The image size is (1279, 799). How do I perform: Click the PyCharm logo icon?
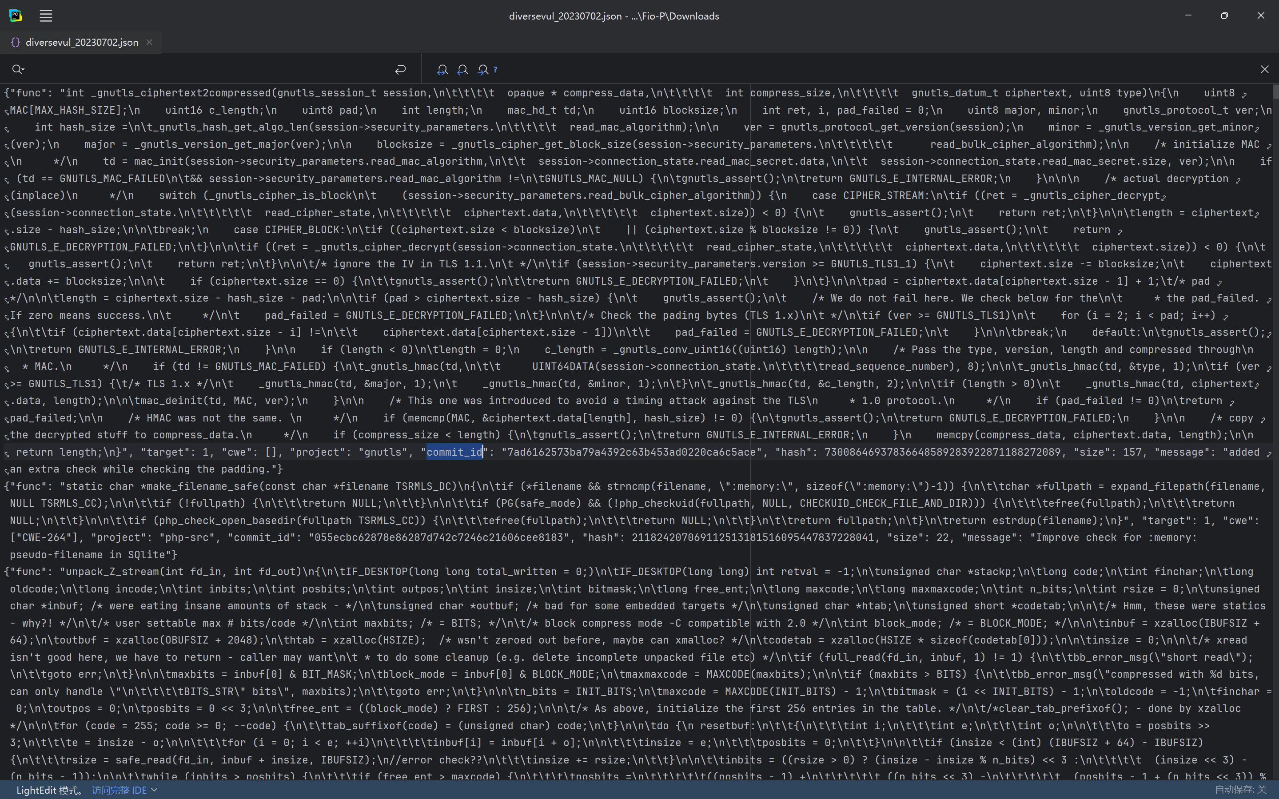tap(16, 16)
